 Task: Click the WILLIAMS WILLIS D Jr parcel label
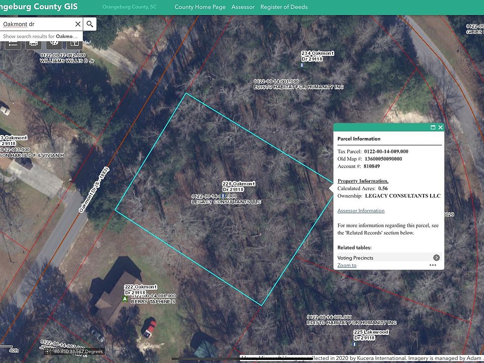[67, 61]
